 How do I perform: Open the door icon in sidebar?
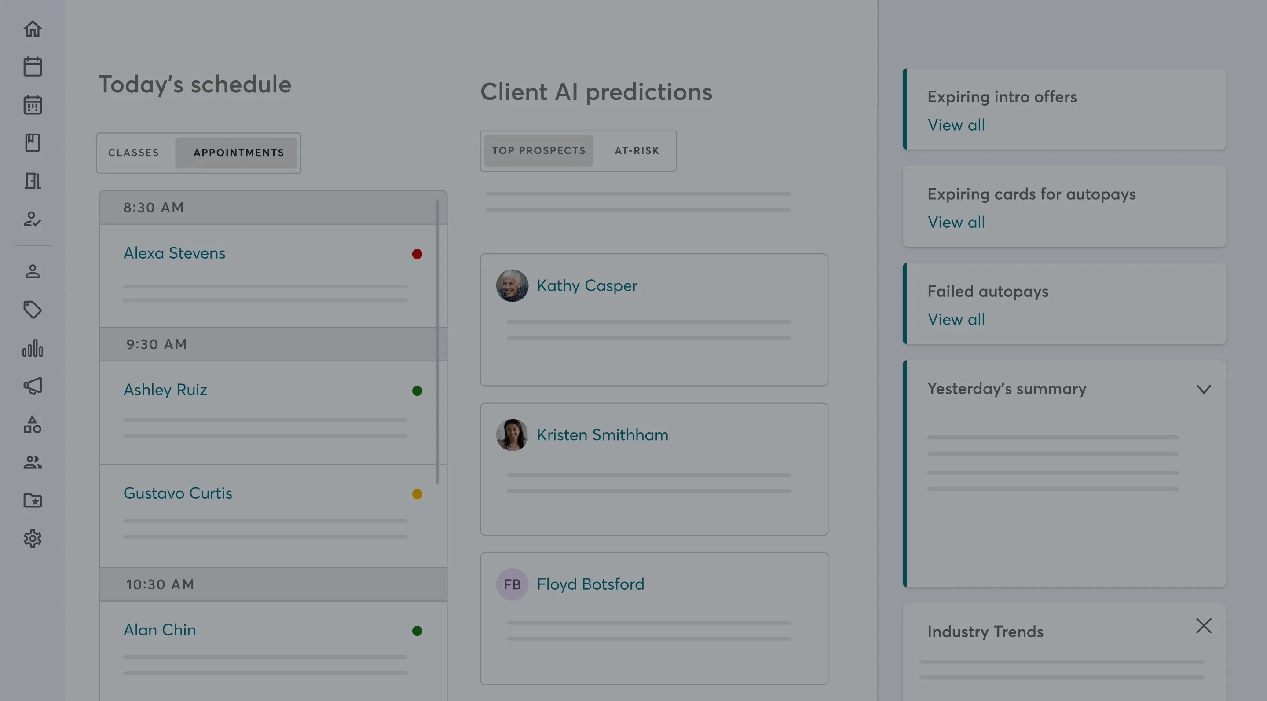click(x=33, y=181)
